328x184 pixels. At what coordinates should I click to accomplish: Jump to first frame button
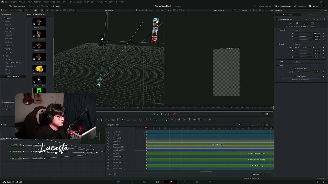(153, 114)
